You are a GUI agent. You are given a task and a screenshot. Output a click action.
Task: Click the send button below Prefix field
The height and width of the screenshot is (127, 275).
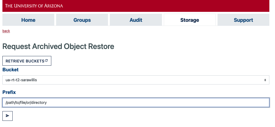pyautogui.click(x=8, y=116)
